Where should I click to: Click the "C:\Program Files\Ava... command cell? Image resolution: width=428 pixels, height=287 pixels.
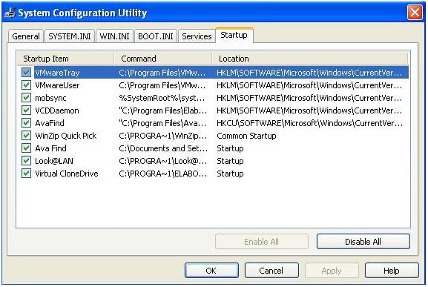(x=162, y=123)
